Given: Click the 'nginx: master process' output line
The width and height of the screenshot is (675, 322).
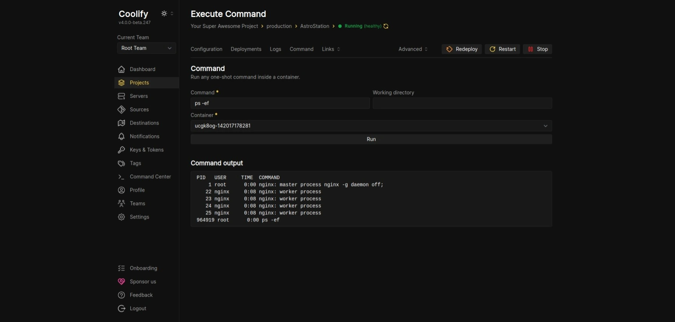Looking at the screenshot, I should (296, 185).
